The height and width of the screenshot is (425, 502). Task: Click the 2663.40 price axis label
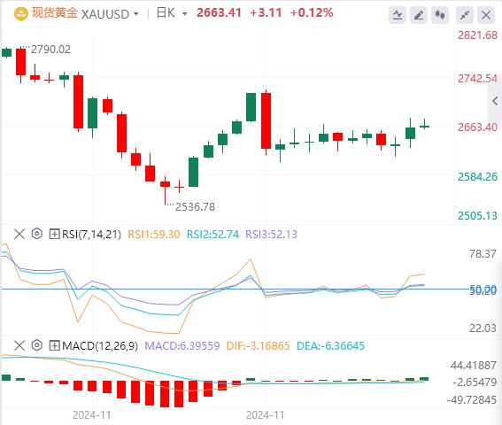pos(477,127)
